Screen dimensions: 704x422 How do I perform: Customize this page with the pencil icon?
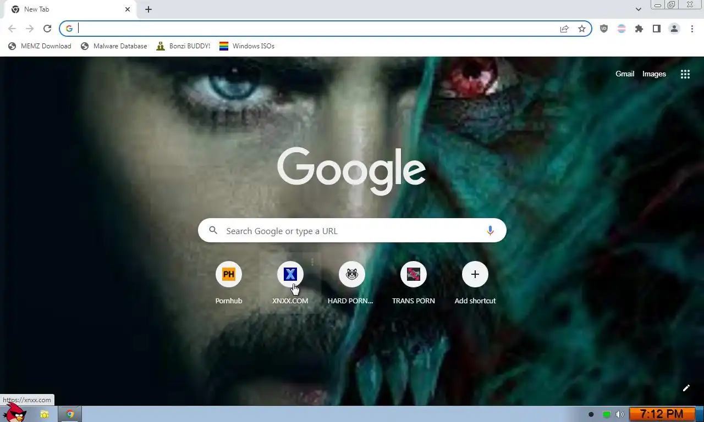pos(686,388)
